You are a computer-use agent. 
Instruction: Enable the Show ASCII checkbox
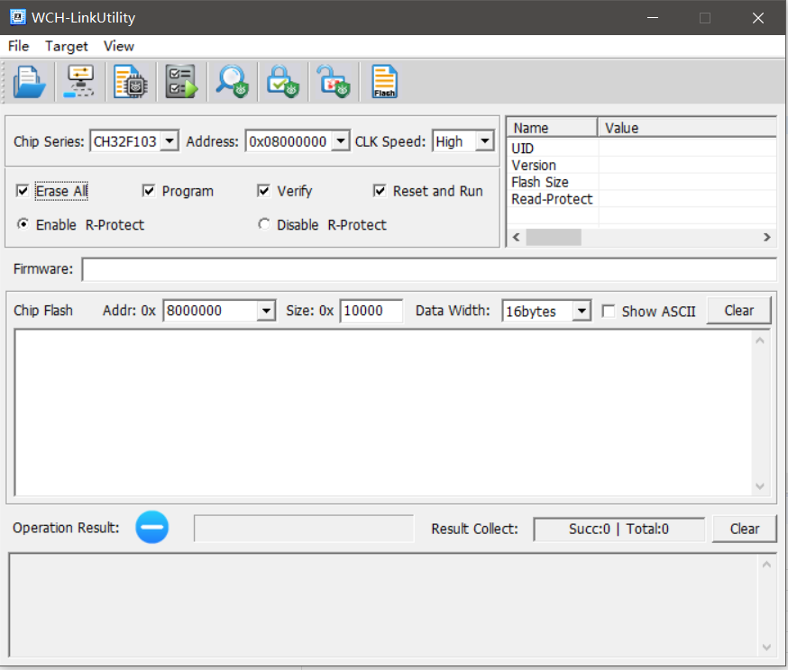(609, 312)
